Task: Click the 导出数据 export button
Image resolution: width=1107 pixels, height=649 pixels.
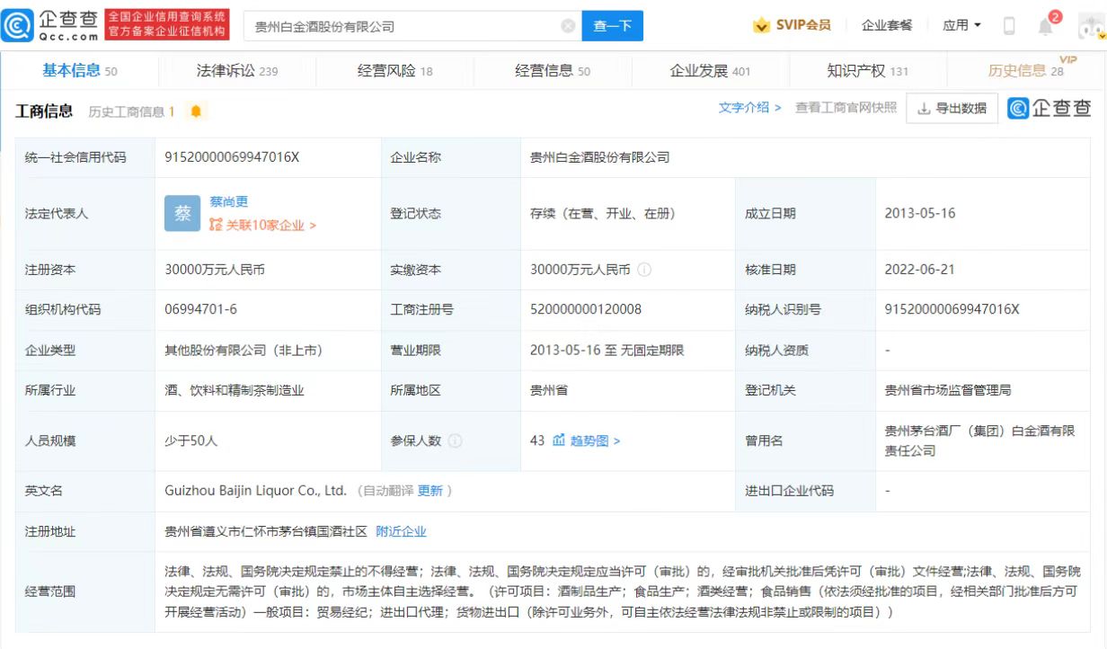Action: tap(952, 108)
